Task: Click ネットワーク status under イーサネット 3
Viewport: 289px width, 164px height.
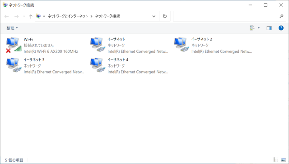Action: pos(32,66)
